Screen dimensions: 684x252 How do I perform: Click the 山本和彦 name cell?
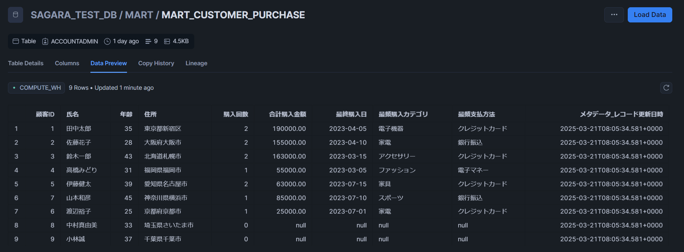(79, 197)
